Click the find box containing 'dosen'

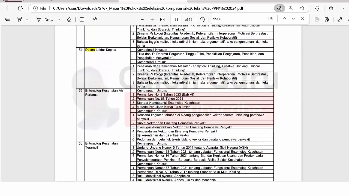coord(237,19)
